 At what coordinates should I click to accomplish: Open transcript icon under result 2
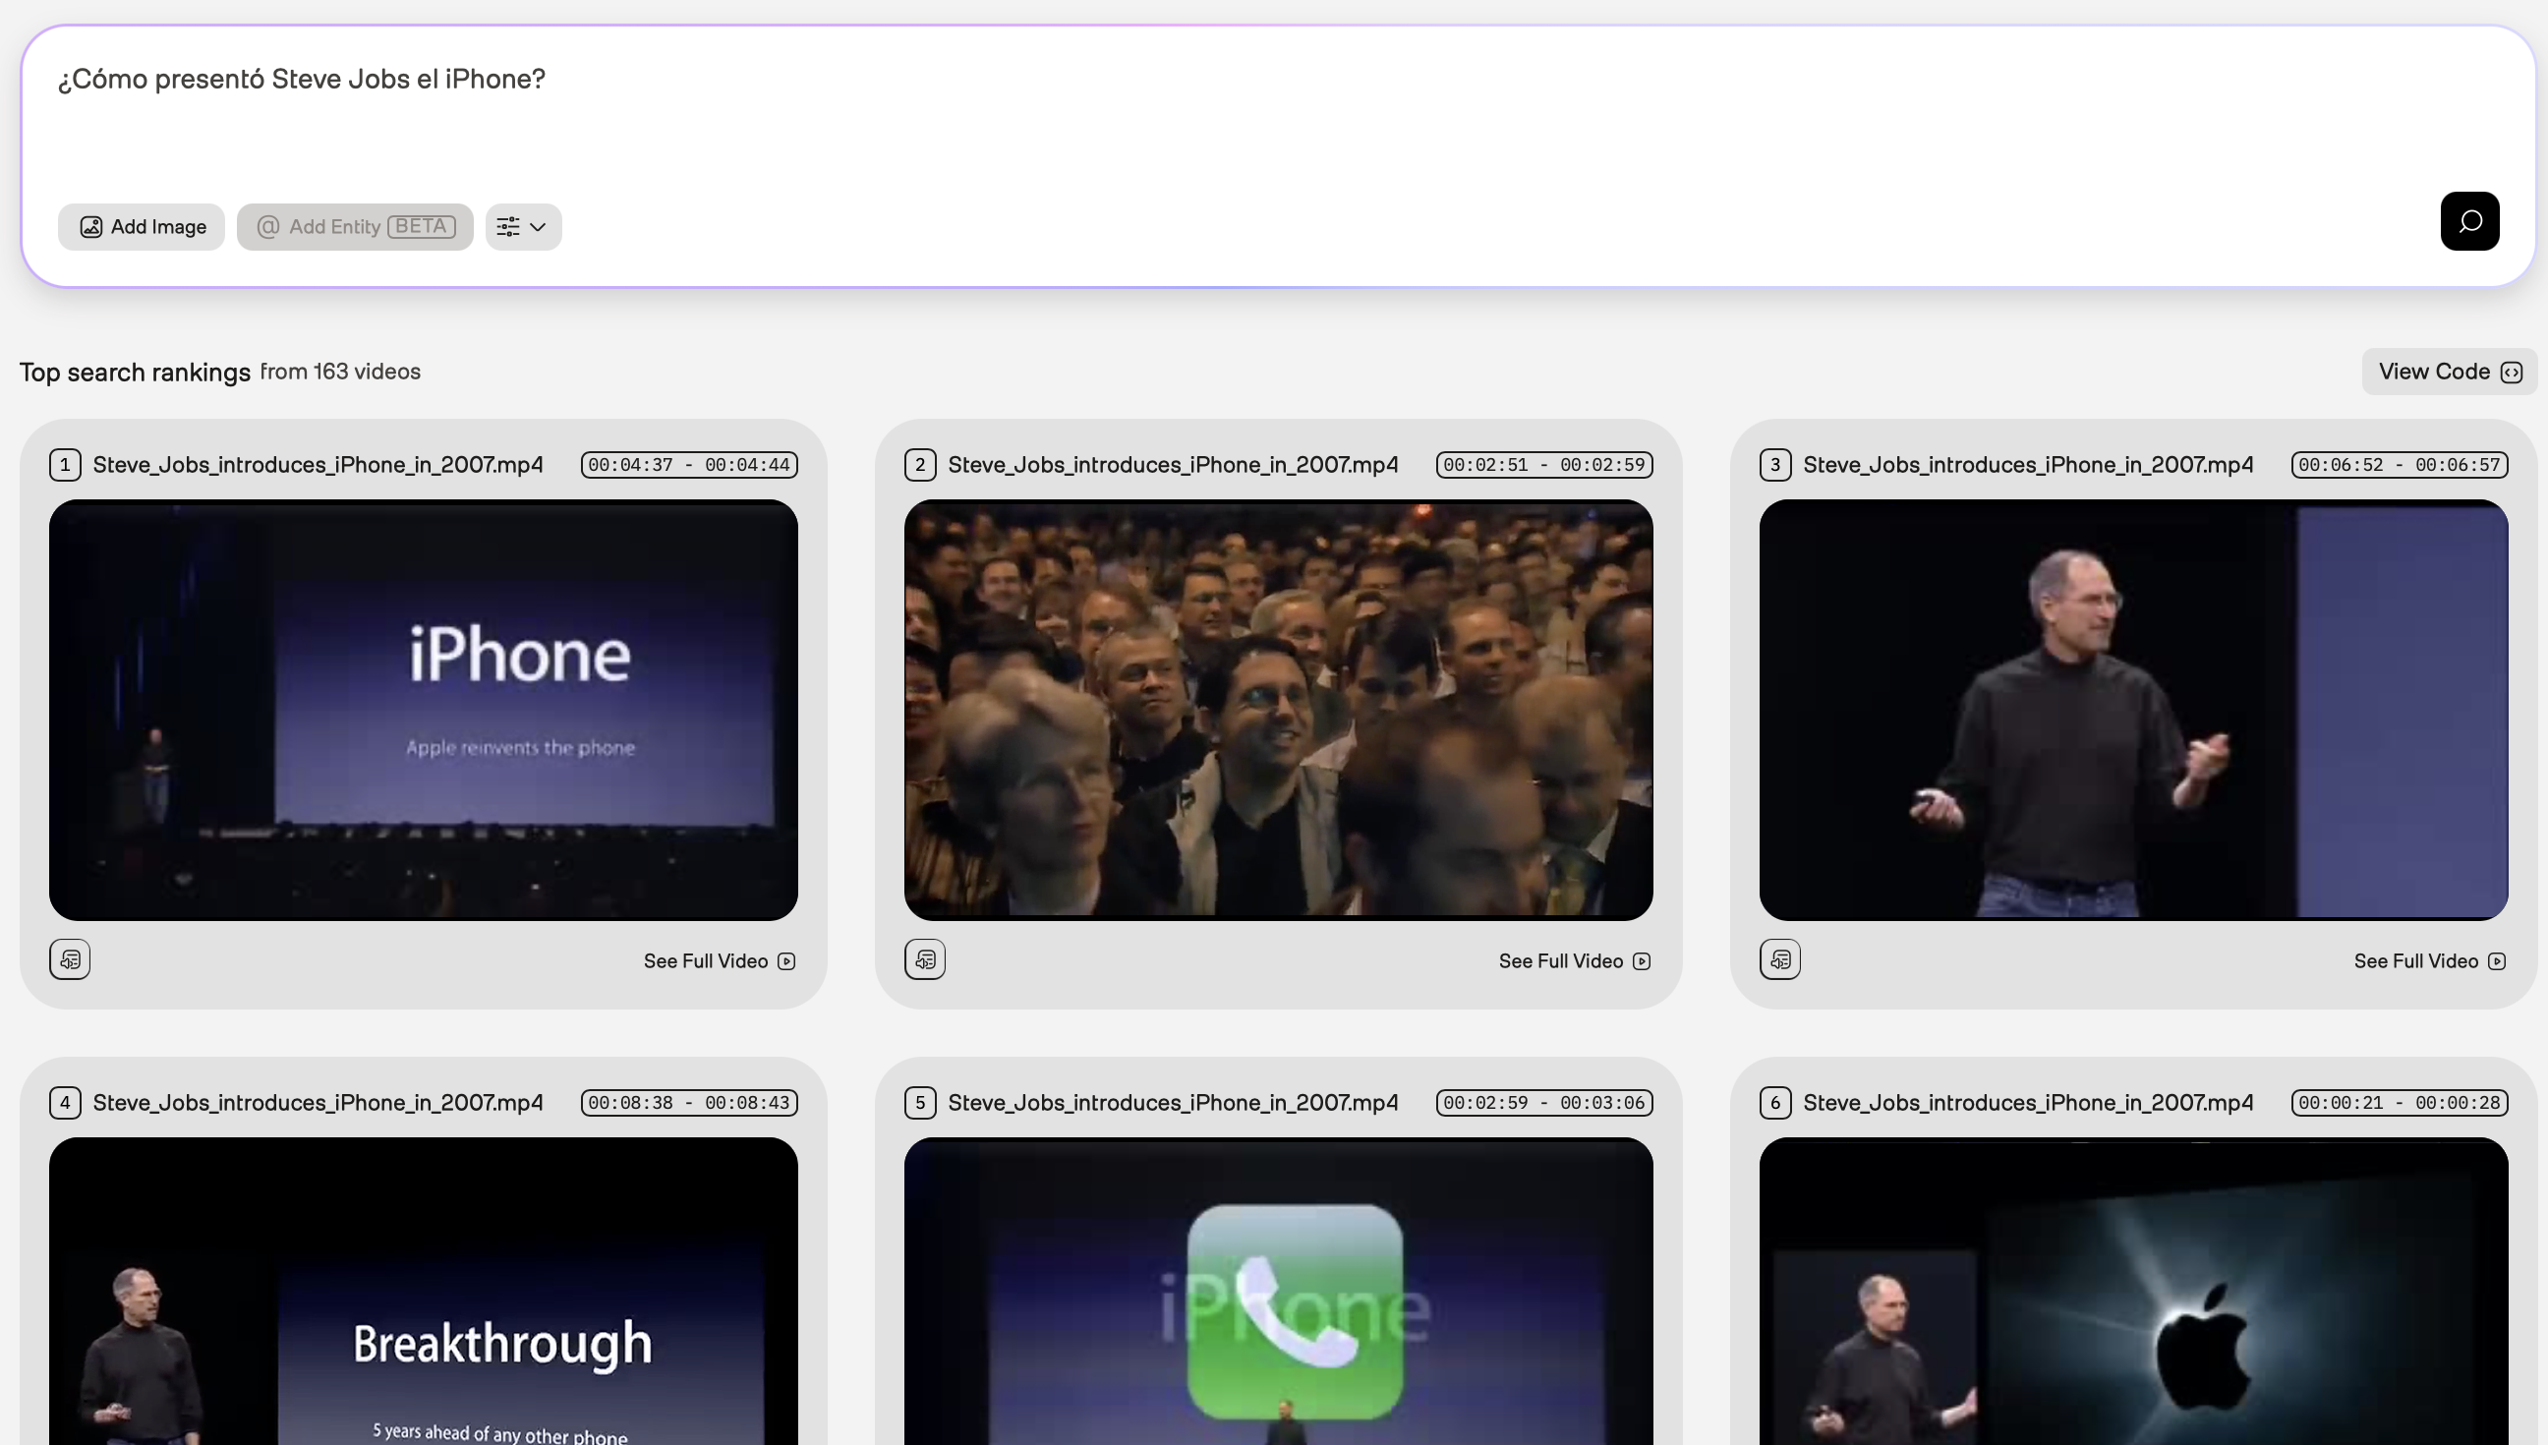tap(925, 959)
